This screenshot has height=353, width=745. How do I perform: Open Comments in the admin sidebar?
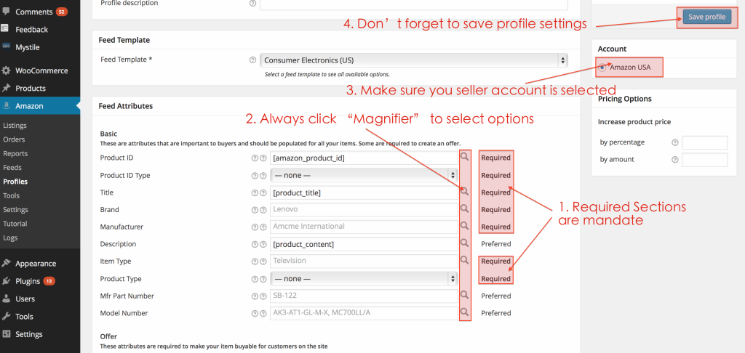click(33, 12)
